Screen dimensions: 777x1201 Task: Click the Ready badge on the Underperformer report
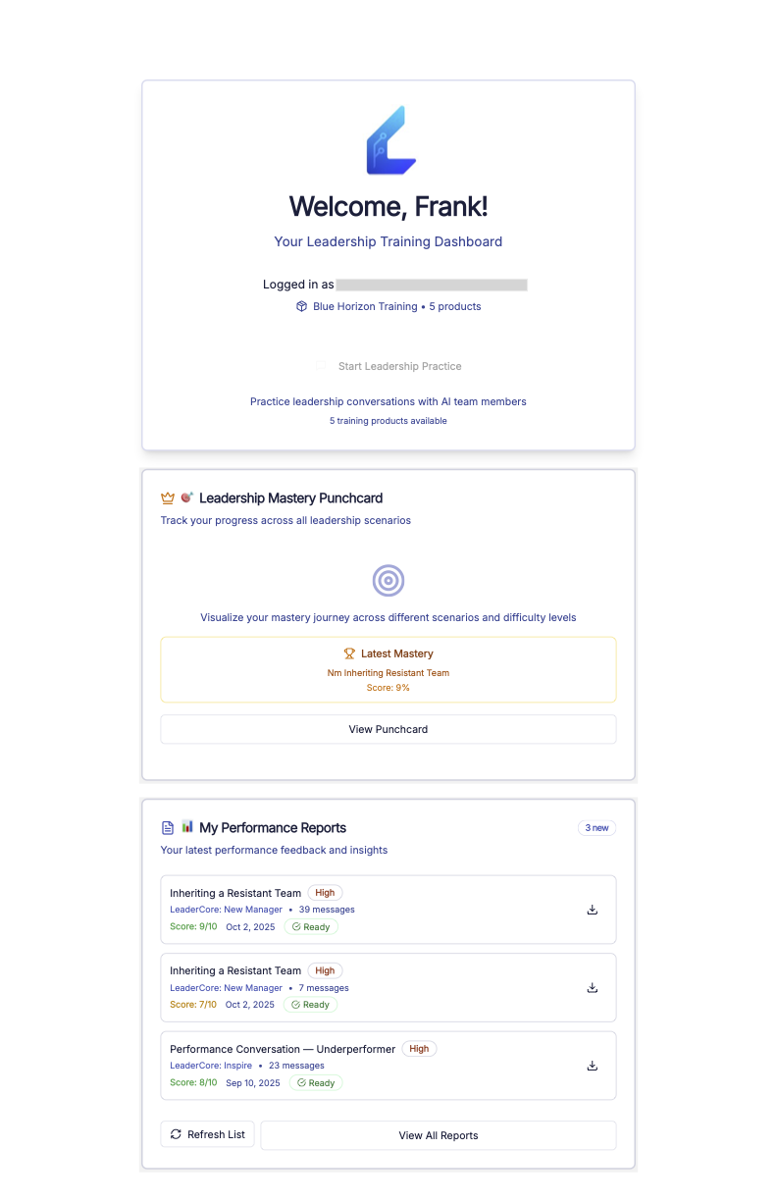[x=316, y=1082]
